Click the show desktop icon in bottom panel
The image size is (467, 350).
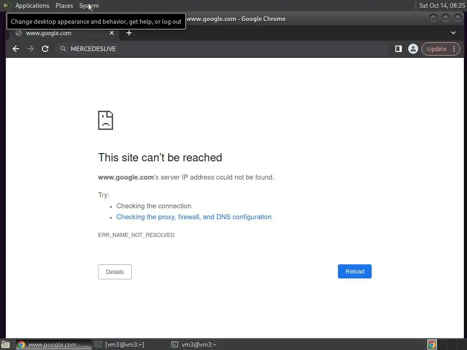tap(5, 345)
